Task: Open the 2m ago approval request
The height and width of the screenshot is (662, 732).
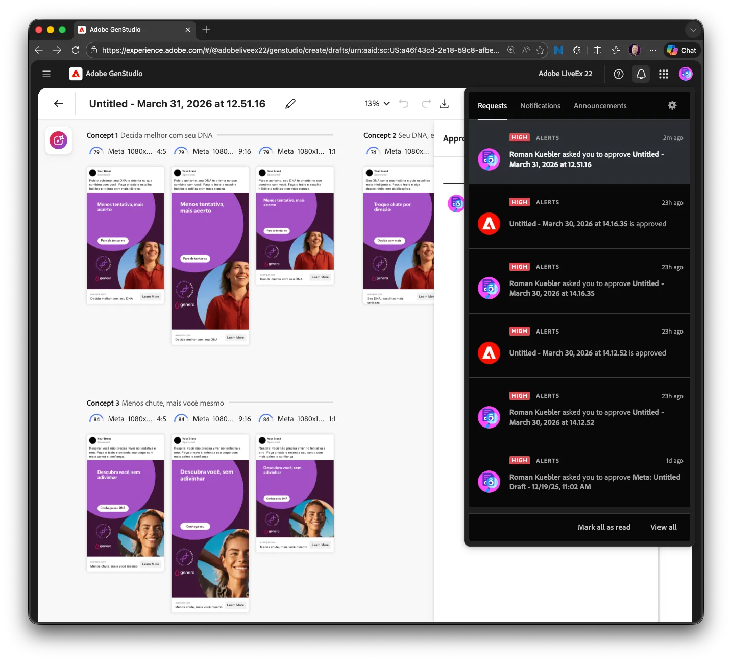Action: point(579,152)
